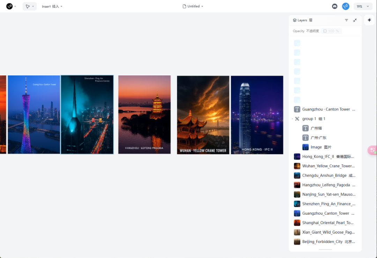
Task: Open the 19% zoom dropdown
Action: click(x=363, y=7)
